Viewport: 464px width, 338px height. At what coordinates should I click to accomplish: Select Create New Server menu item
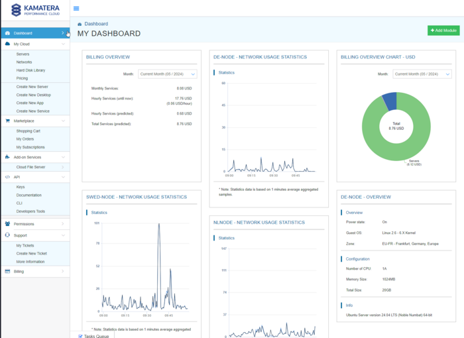pos(32,87)
